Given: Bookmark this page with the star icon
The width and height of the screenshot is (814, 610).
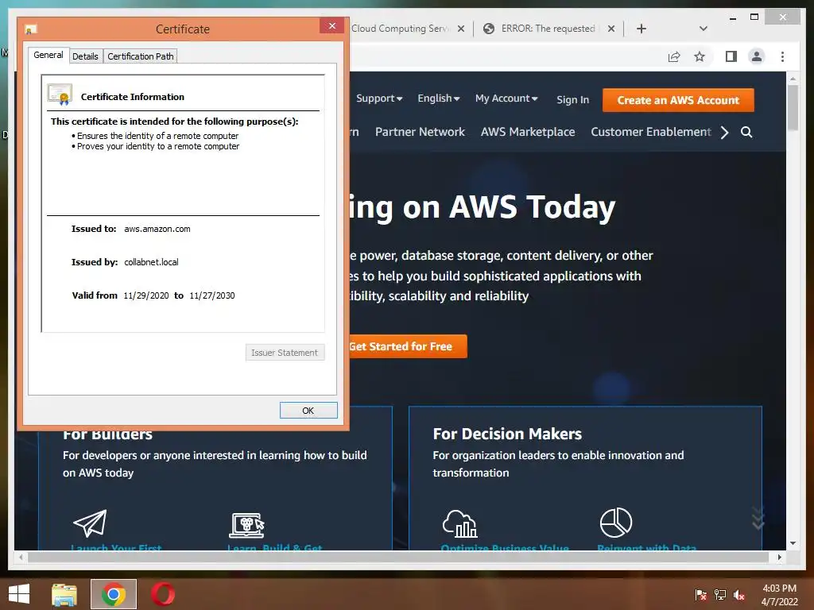Looking at the screenshot, I should (700, 56).
